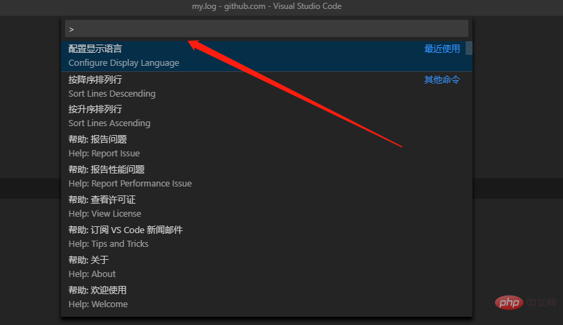The height and width of the screenshot is (325, 563).
Task: Select Help: Report Performance Issue
Action: [x=267, y=177]
